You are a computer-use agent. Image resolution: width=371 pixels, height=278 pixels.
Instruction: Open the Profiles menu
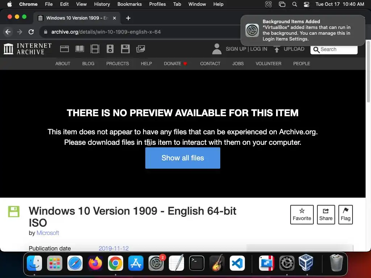click(157, 4)
